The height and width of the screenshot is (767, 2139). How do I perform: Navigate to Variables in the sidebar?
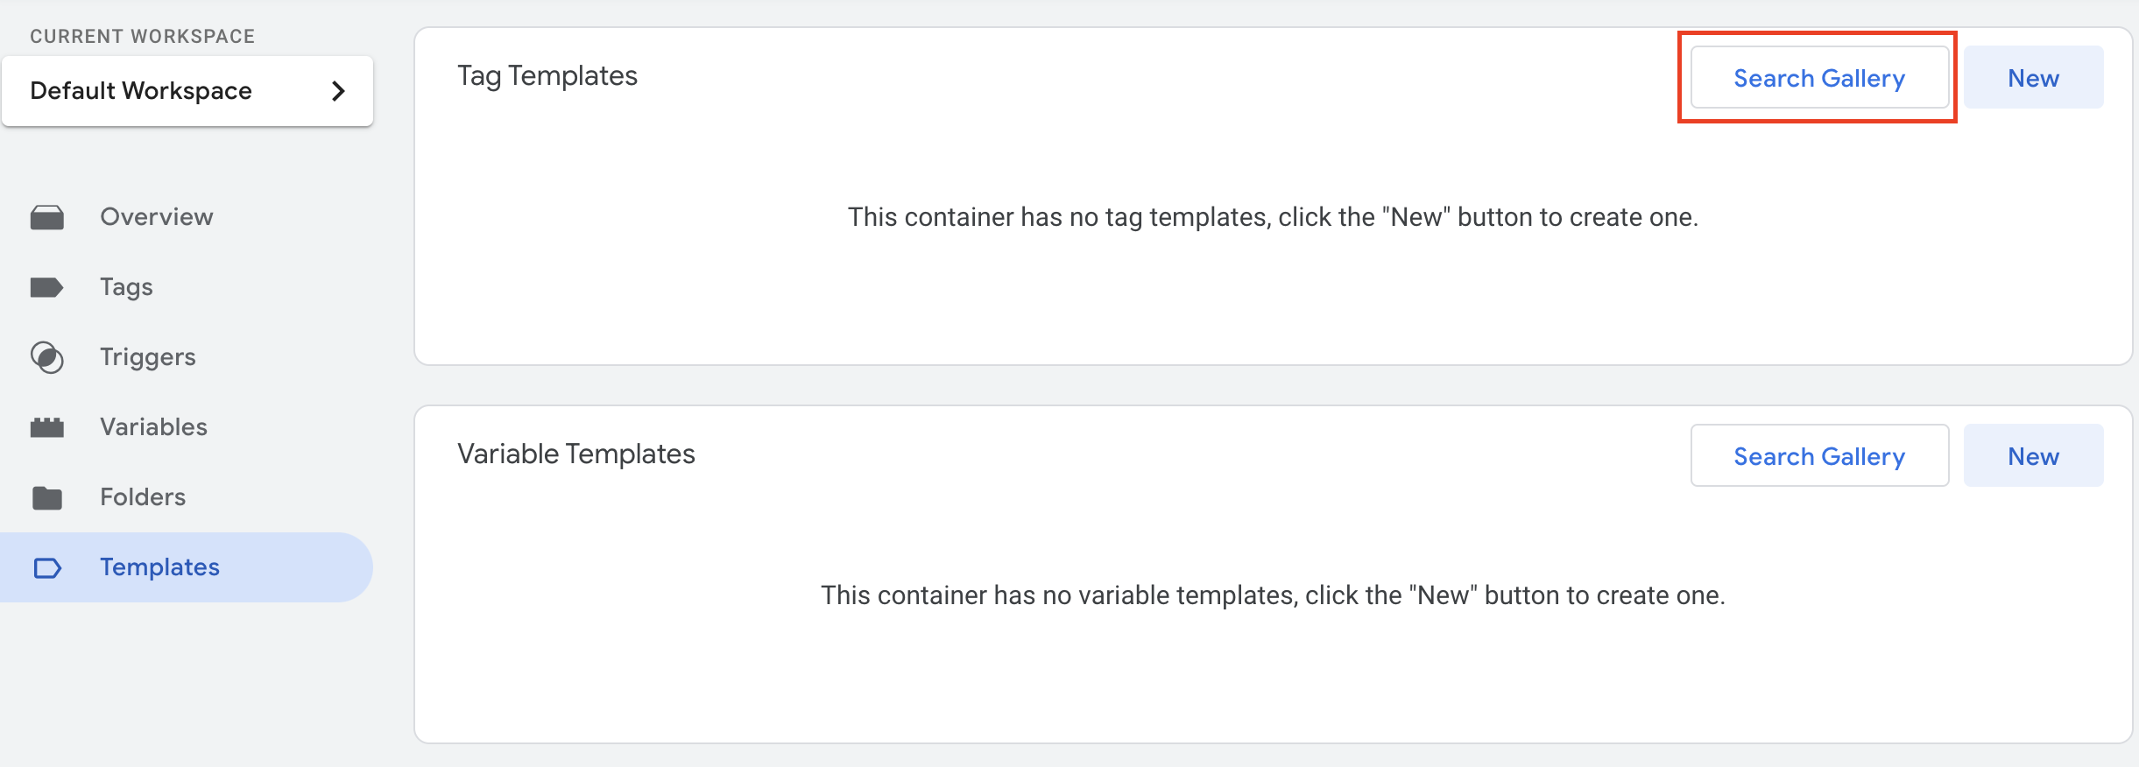[x=153, y=427]
